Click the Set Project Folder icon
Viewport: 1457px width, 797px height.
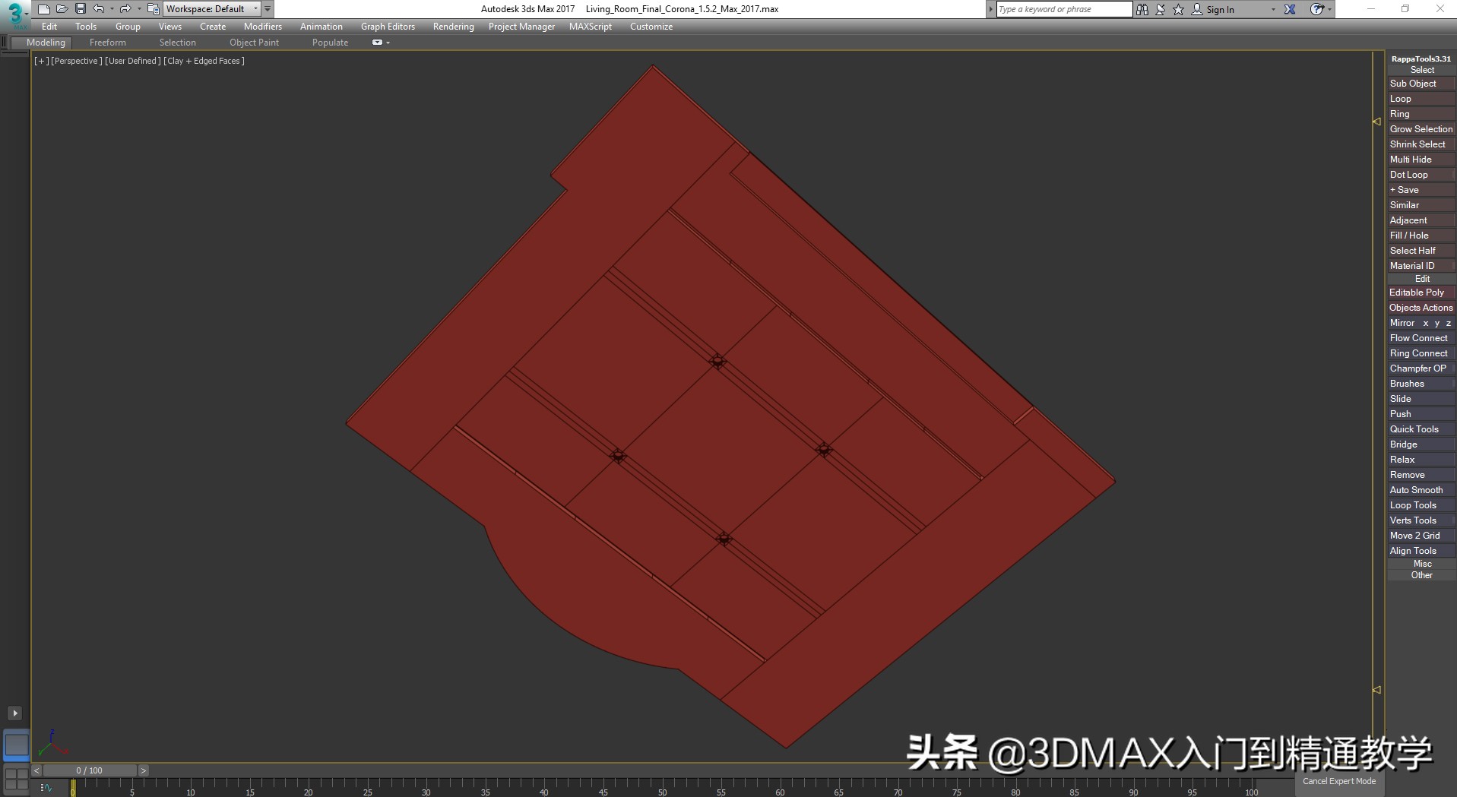tap(153, 9)
